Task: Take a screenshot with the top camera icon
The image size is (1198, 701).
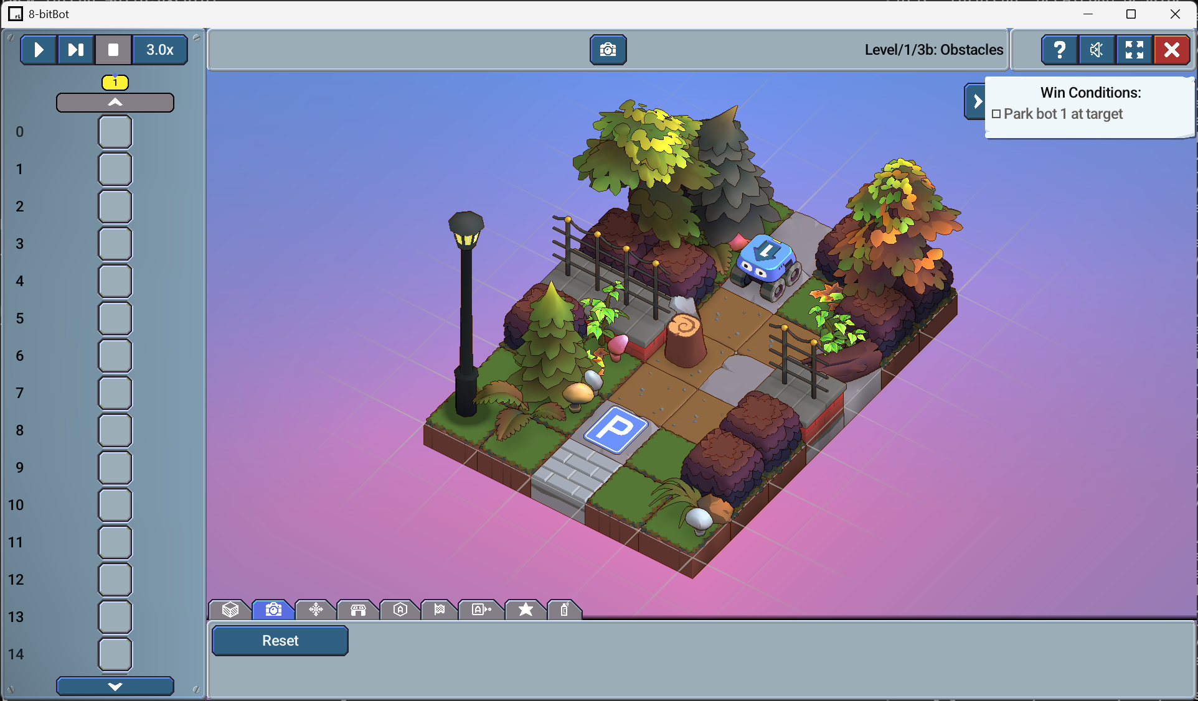Action: pos(608,50)
